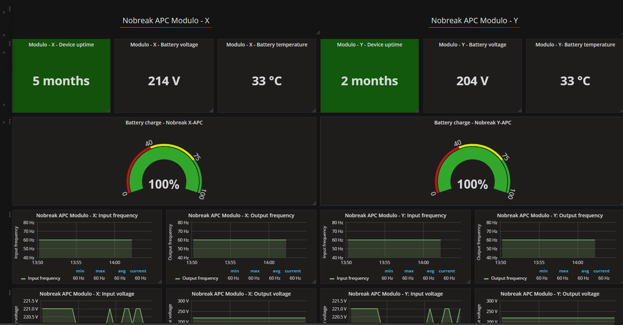
Task: Open the row handle dots beside X Input frequency graph
Action: (x=10, y=214)
